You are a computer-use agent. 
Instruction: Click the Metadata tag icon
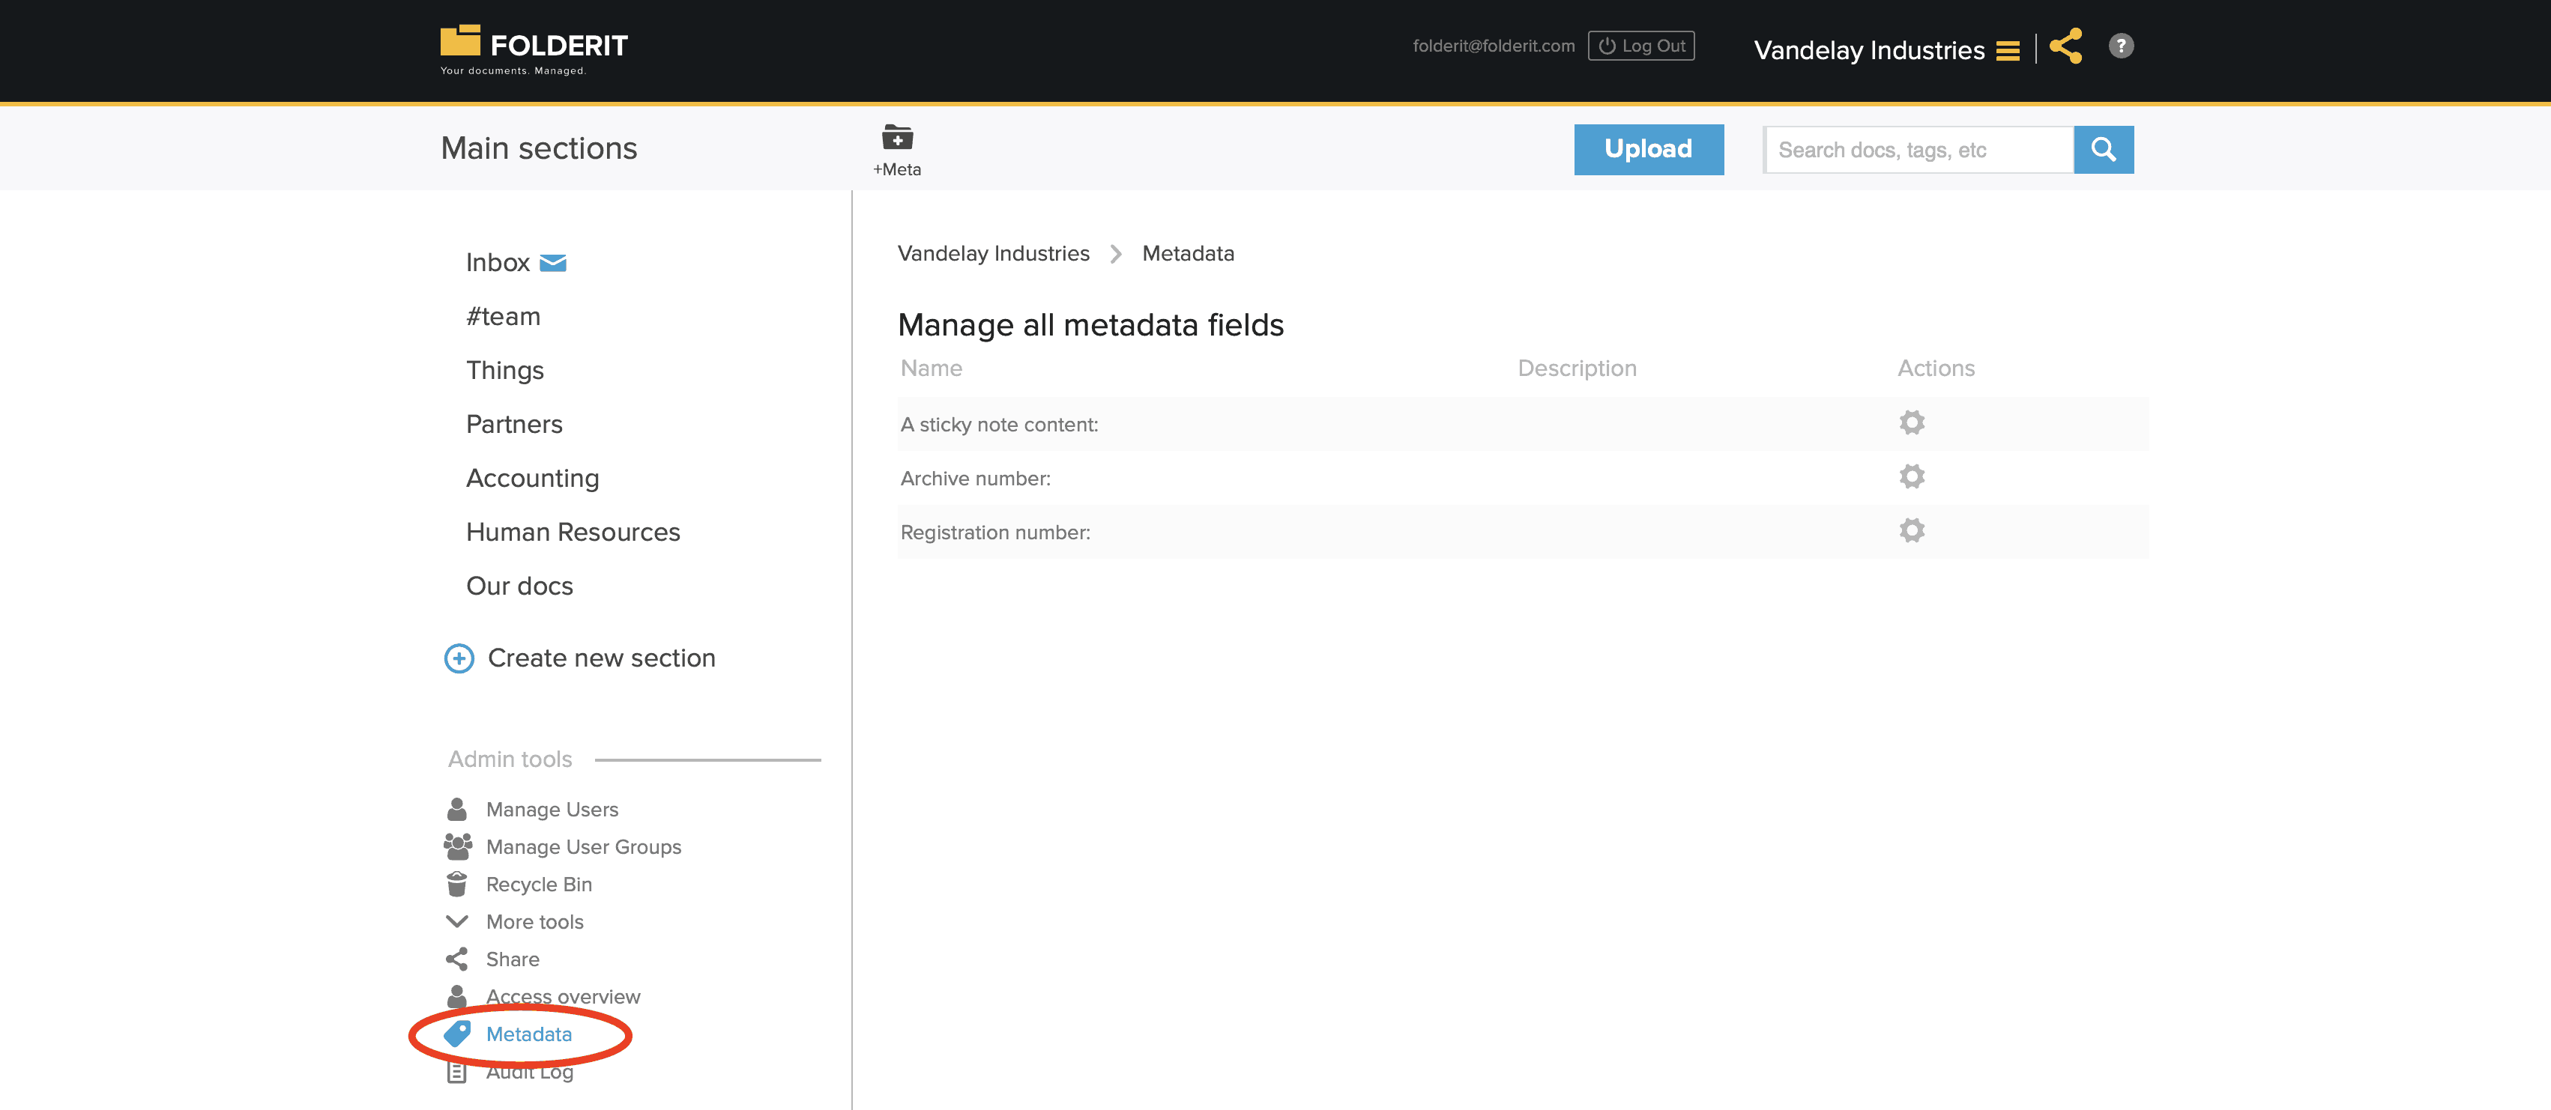coord(456,1034)
